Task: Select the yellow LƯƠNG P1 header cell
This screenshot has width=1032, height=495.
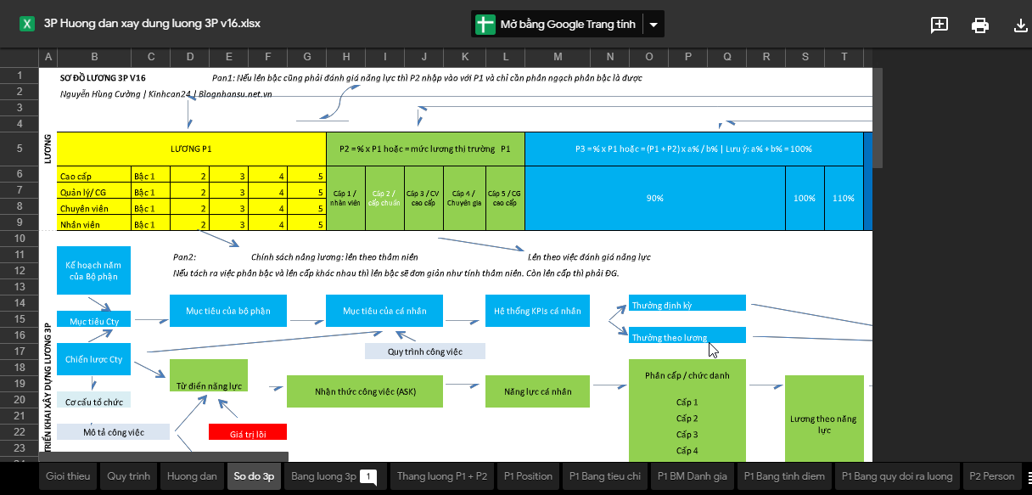Action: point(191,149)
